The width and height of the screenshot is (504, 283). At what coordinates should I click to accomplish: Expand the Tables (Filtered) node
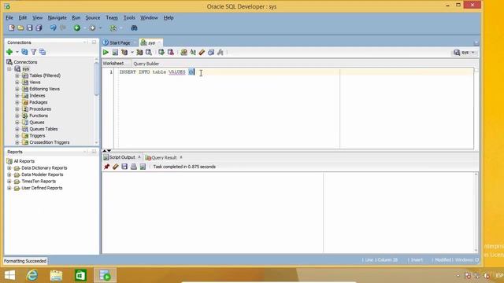(x=17, y=75)
